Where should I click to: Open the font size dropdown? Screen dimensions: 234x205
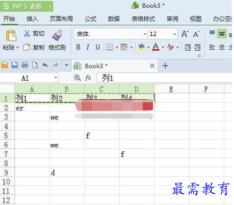[x=174, y=34]
